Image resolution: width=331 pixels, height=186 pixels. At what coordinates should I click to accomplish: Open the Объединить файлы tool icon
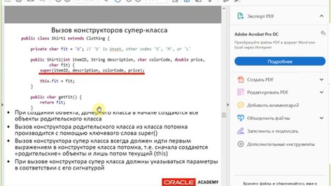(240, 118)
